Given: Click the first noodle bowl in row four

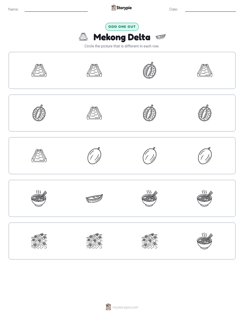Looking at the screenshot, I should click(x=39, y=198).
